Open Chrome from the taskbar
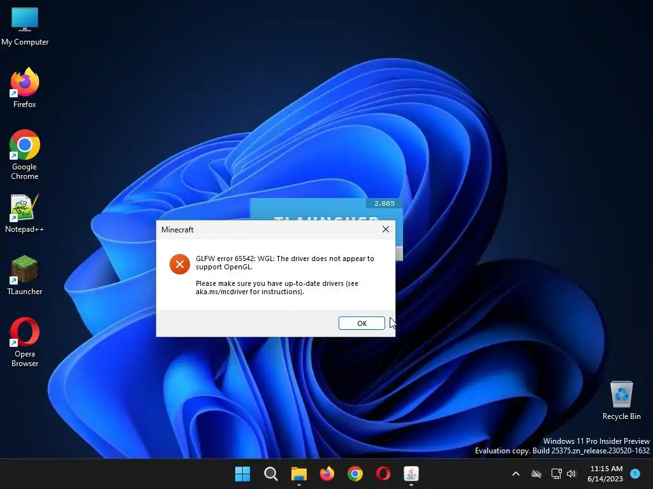Screen dimensions: 653x489 click(x=355, y=474)
